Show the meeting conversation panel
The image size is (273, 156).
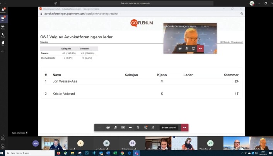click(146, 128)
